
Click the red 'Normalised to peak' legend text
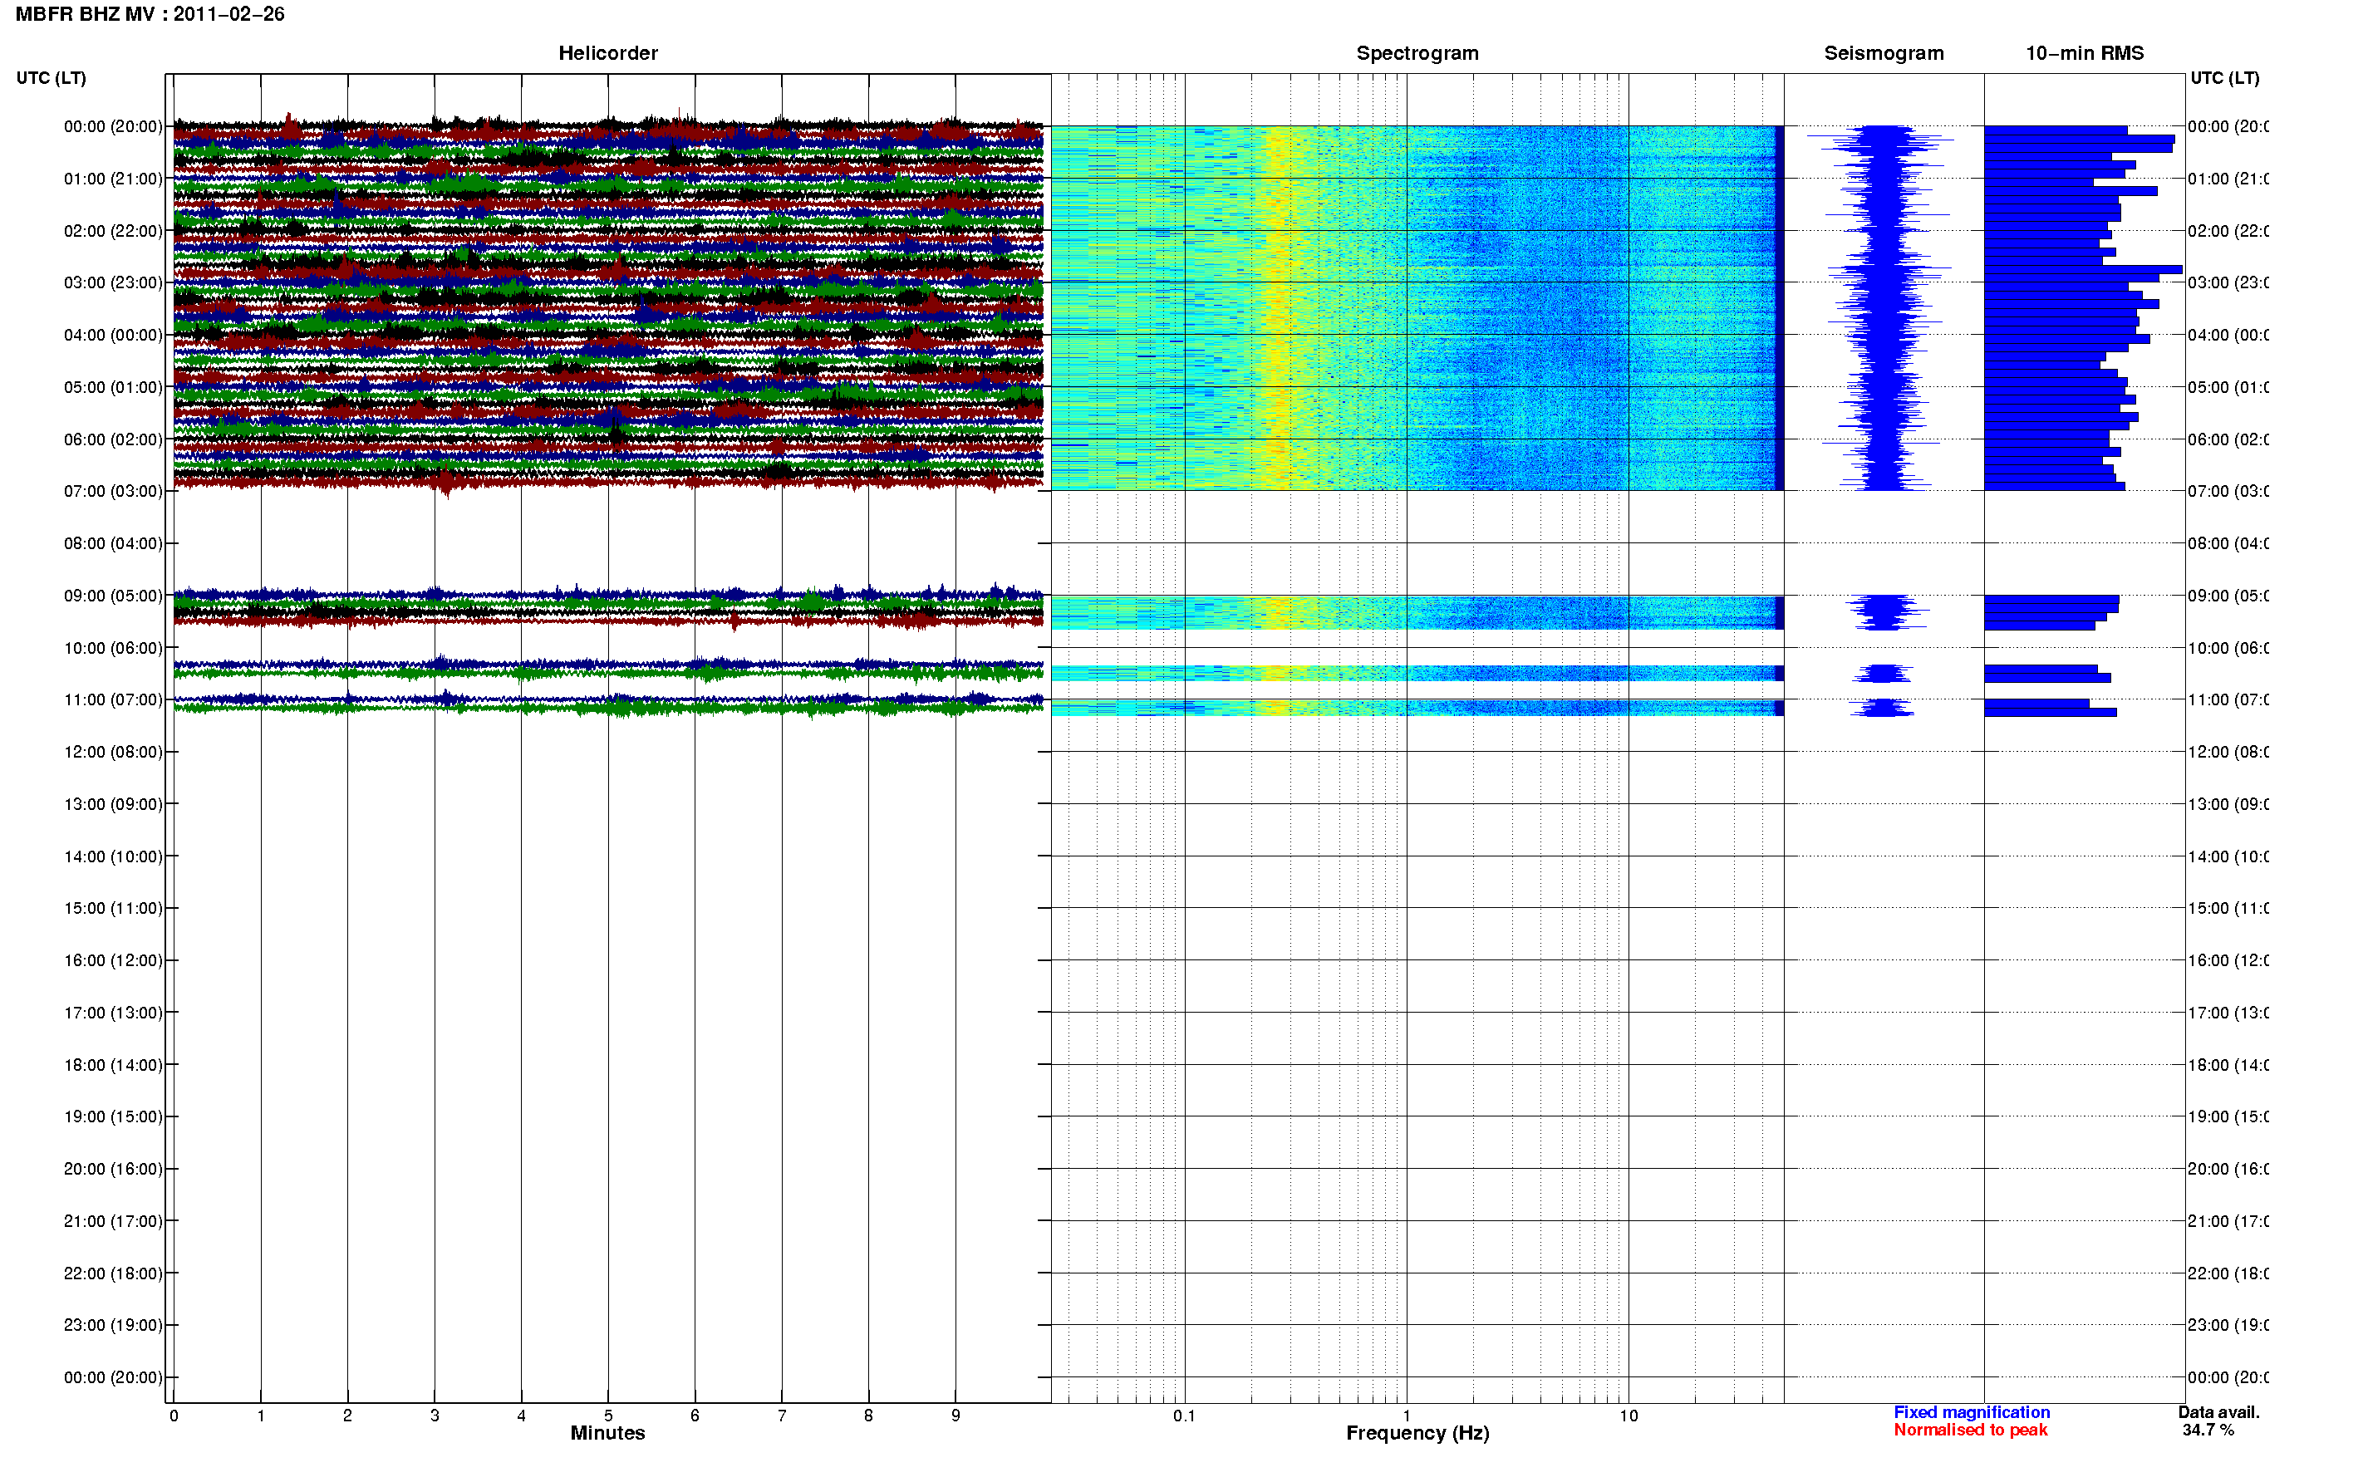[1970, 1430]
